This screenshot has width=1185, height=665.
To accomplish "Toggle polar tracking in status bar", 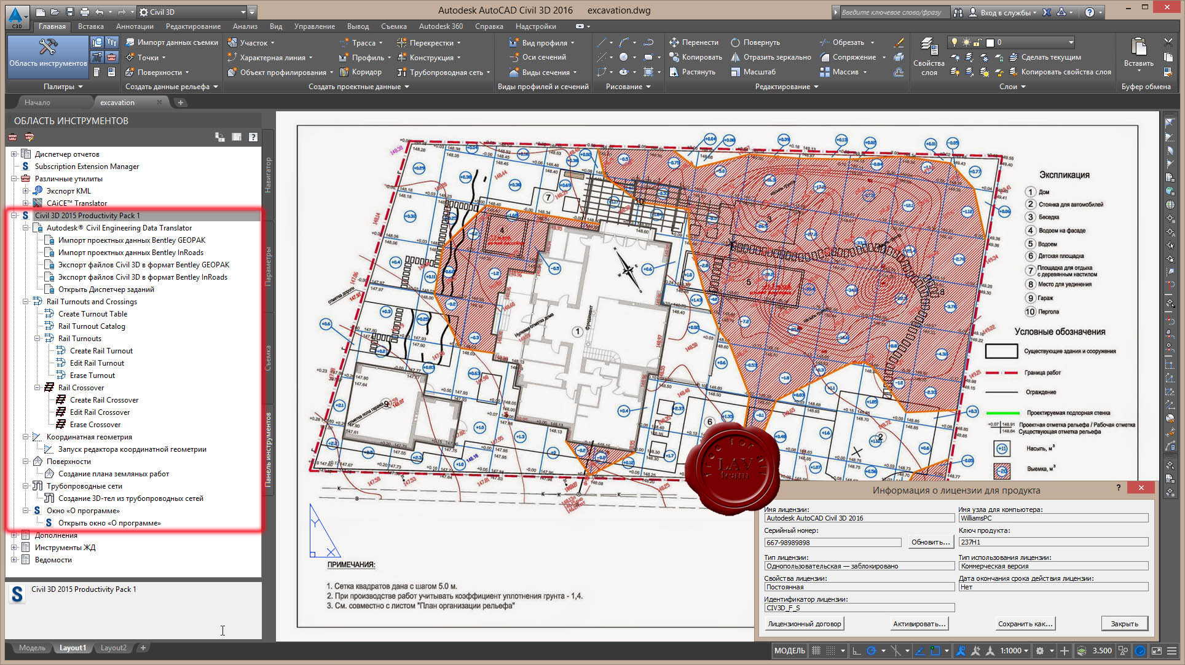I will [x=871, y=650].
